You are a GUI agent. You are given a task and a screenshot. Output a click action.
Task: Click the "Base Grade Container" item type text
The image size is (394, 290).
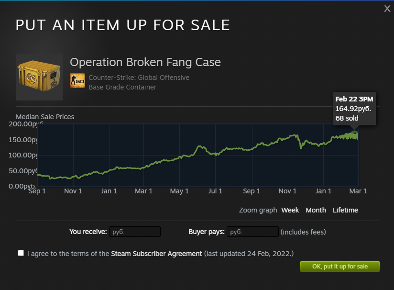click(x=122, y=87)
